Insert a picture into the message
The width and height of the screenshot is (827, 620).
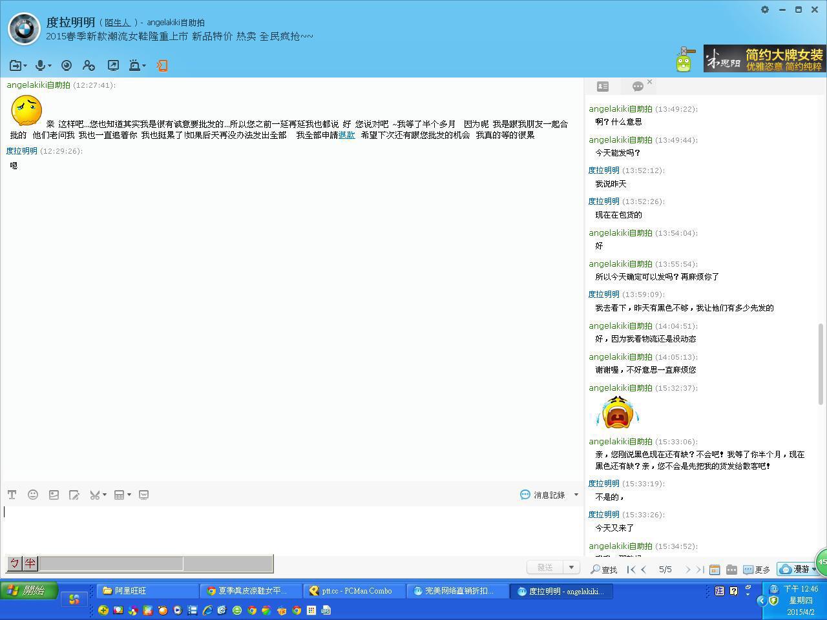pos(54,495)
